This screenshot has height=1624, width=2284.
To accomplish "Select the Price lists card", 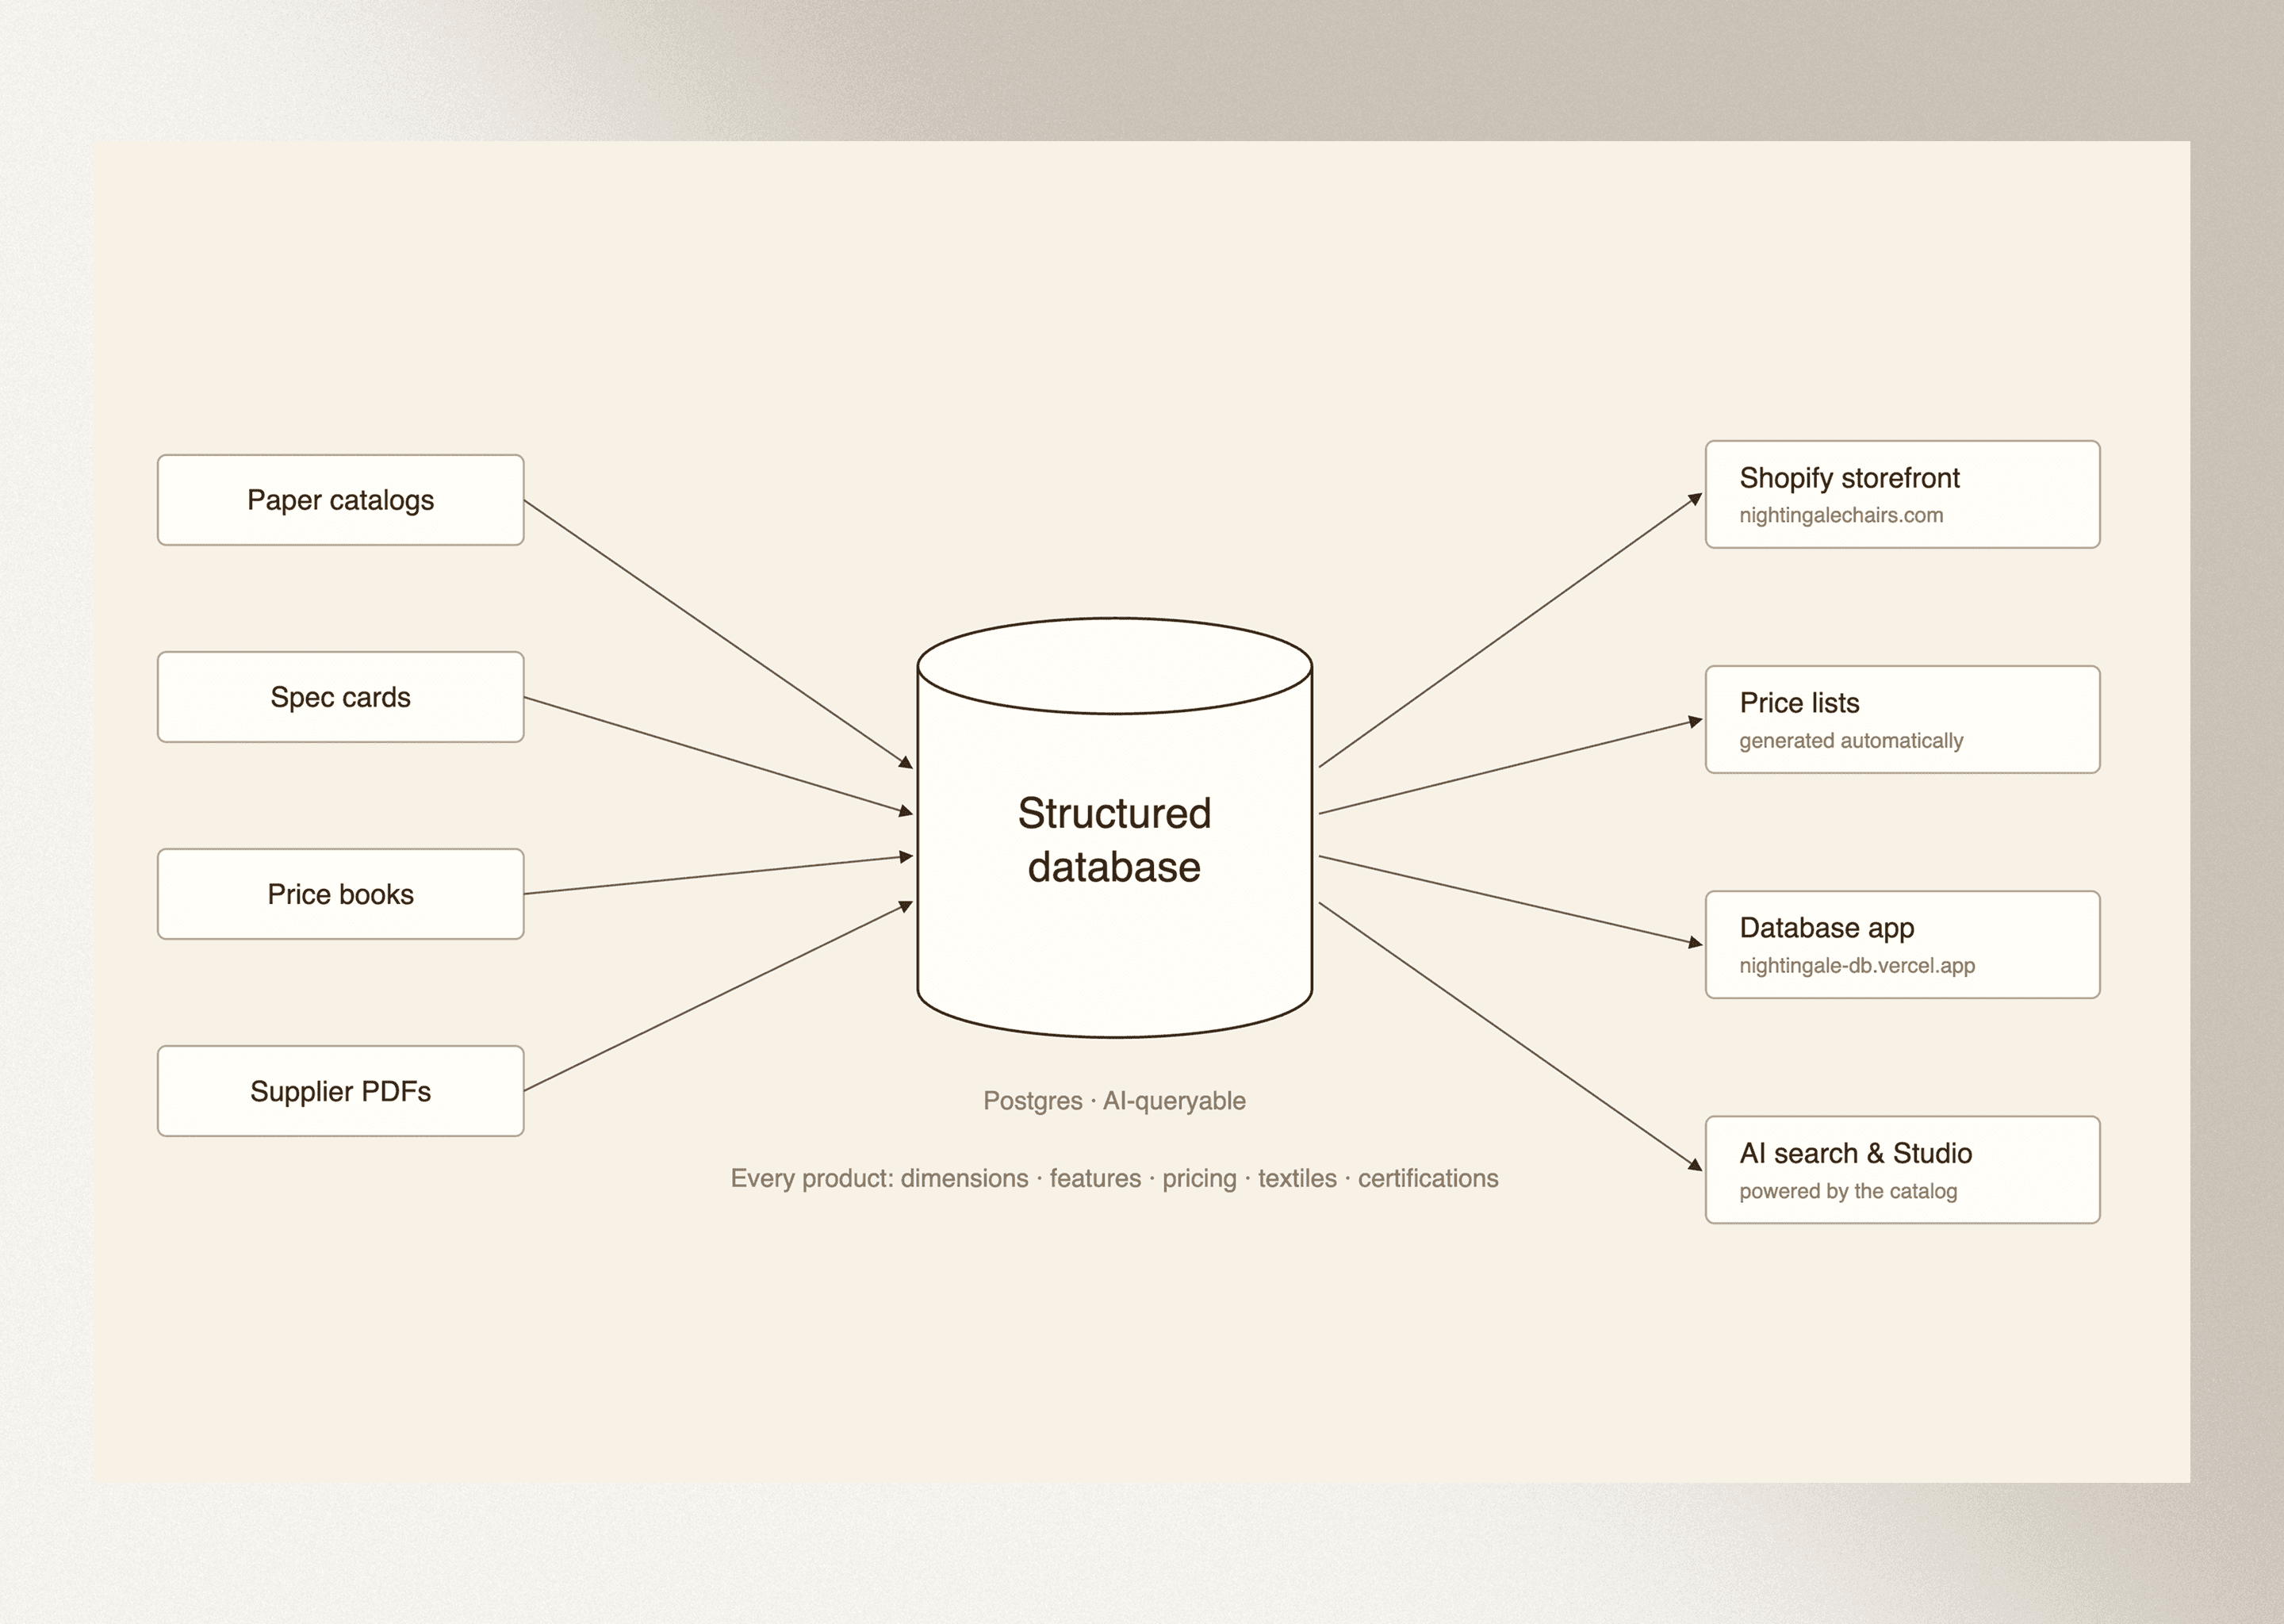I will [1902, 719].
